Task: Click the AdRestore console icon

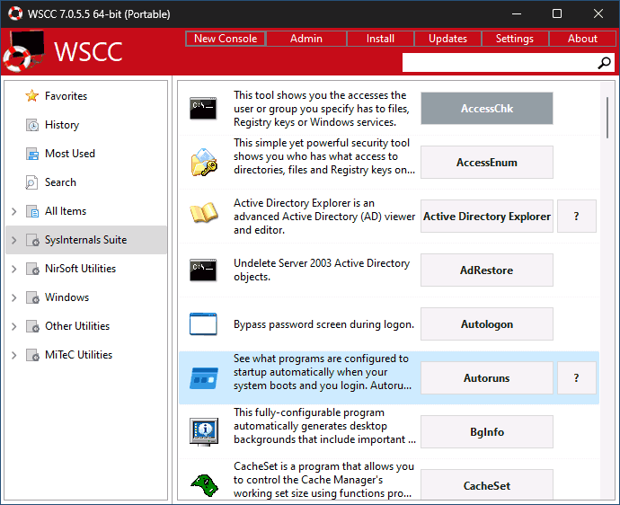Action: 203,270
